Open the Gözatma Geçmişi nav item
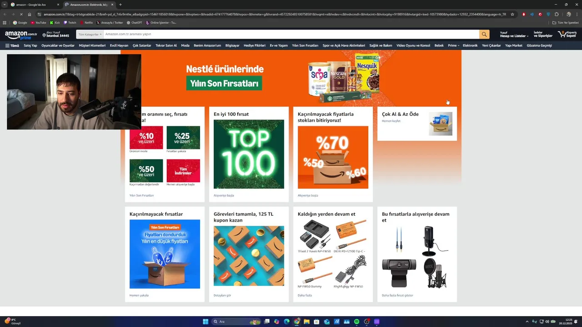Viewport: 582px width, 327px height. coord(539,45)
